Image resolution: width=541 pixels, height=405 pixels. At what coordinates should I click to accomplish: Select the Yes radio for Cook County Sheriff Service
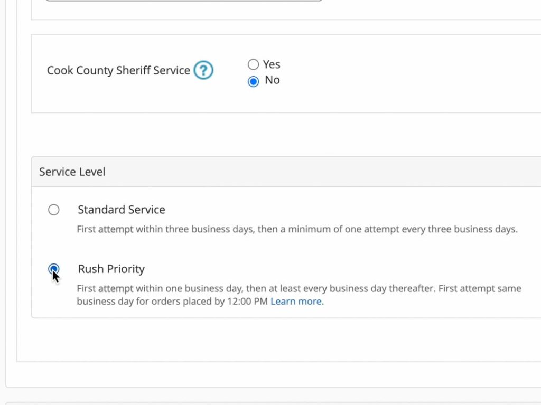click(x=253, y=64)
